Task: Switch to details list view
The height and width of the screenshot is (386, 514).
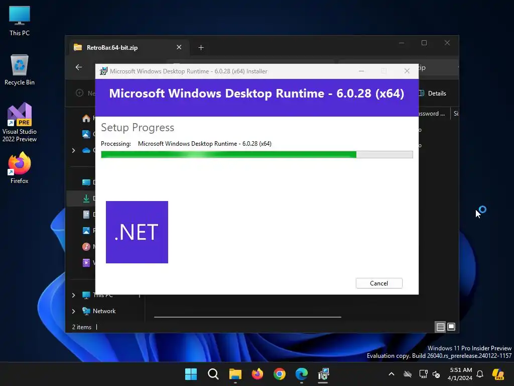Action: pos(440,327)
